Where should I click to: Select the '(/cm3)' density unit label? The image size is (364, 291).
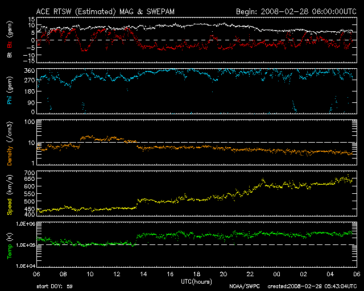click(x=10, y=132)
